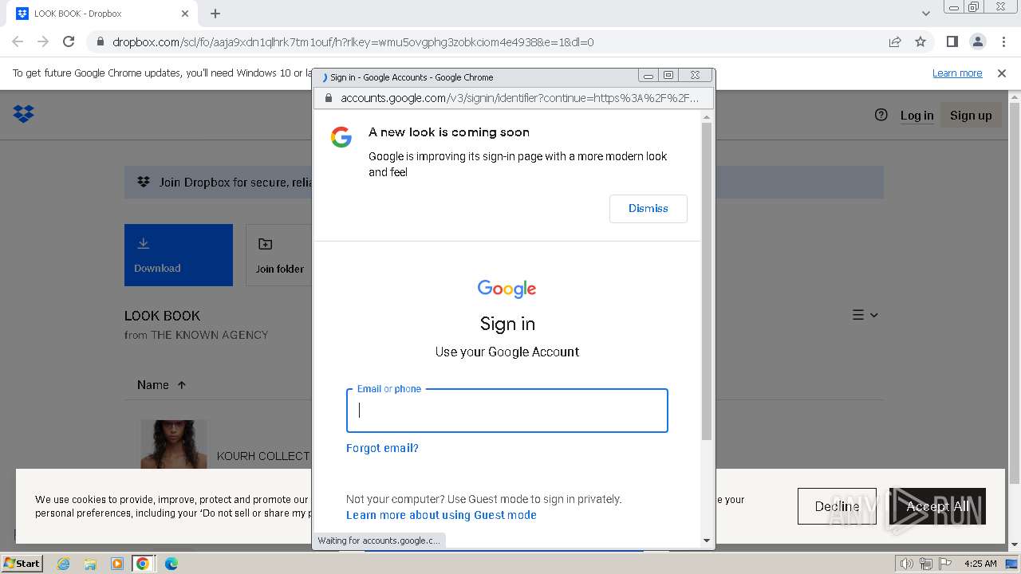Click Sign up on Dropbox

click(971, 116)
